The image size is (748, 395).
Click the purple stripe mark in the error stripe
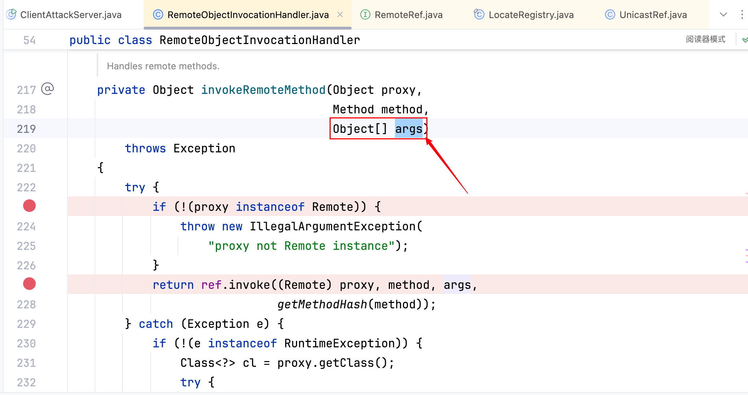pos(746,250)
